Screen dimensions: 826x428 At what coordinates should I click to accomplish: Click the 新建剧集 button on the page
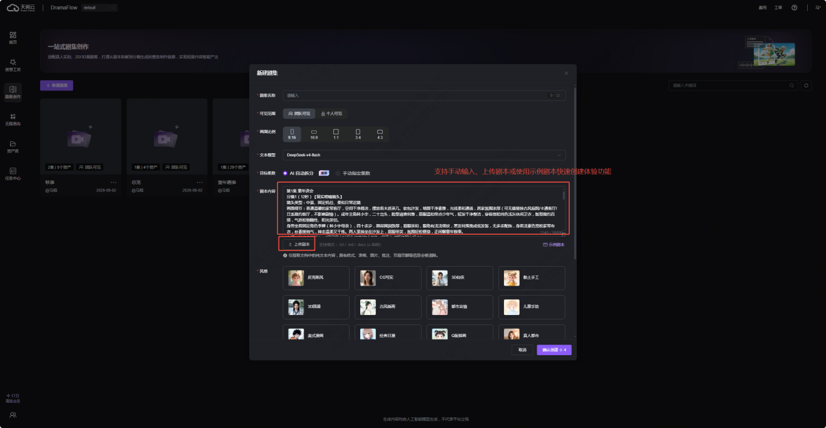point(56,85)
